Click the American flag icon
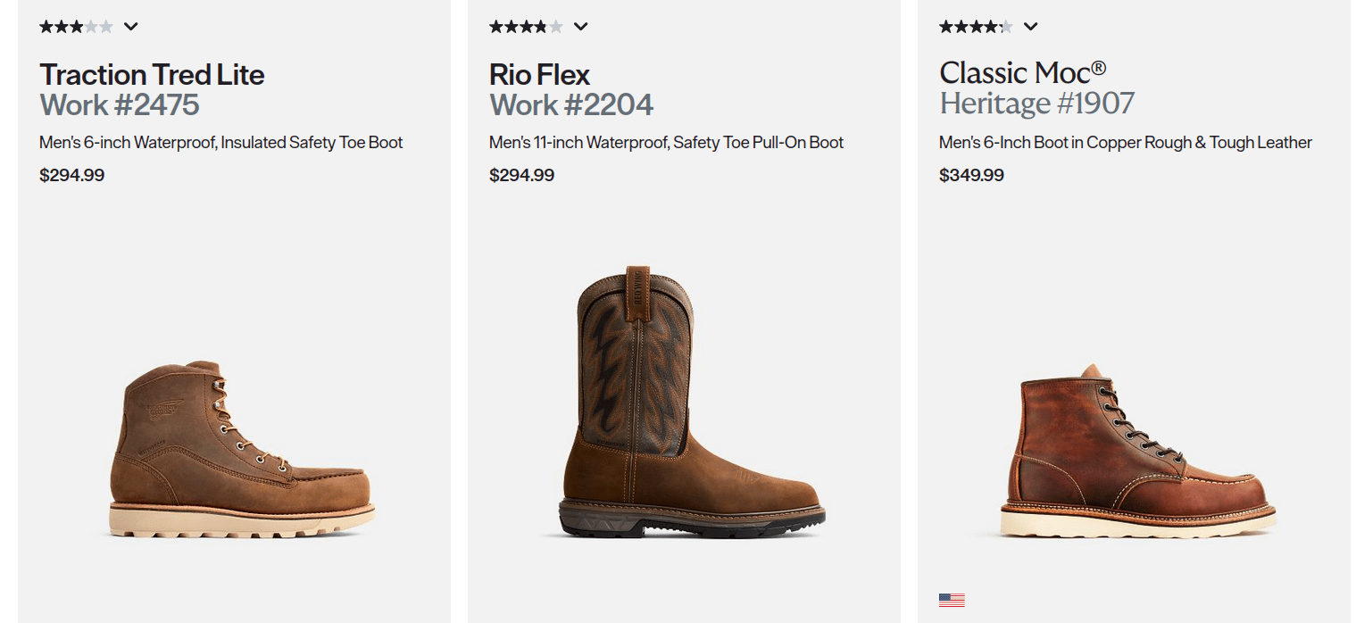The width and height of the screenshot is (1356, 623). tap(952, 600)
